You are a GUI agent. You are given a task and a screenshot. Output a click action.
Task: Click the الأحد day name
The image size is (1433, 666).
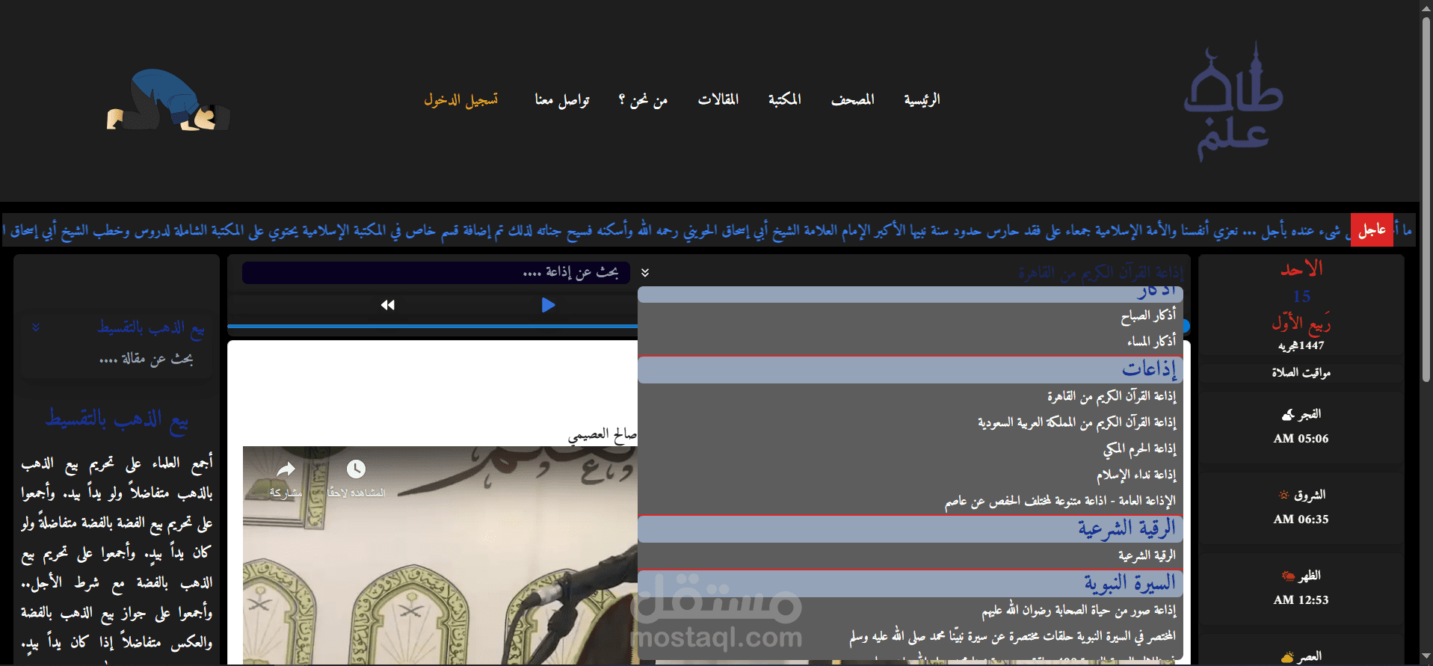click(x=1301, y=269)
